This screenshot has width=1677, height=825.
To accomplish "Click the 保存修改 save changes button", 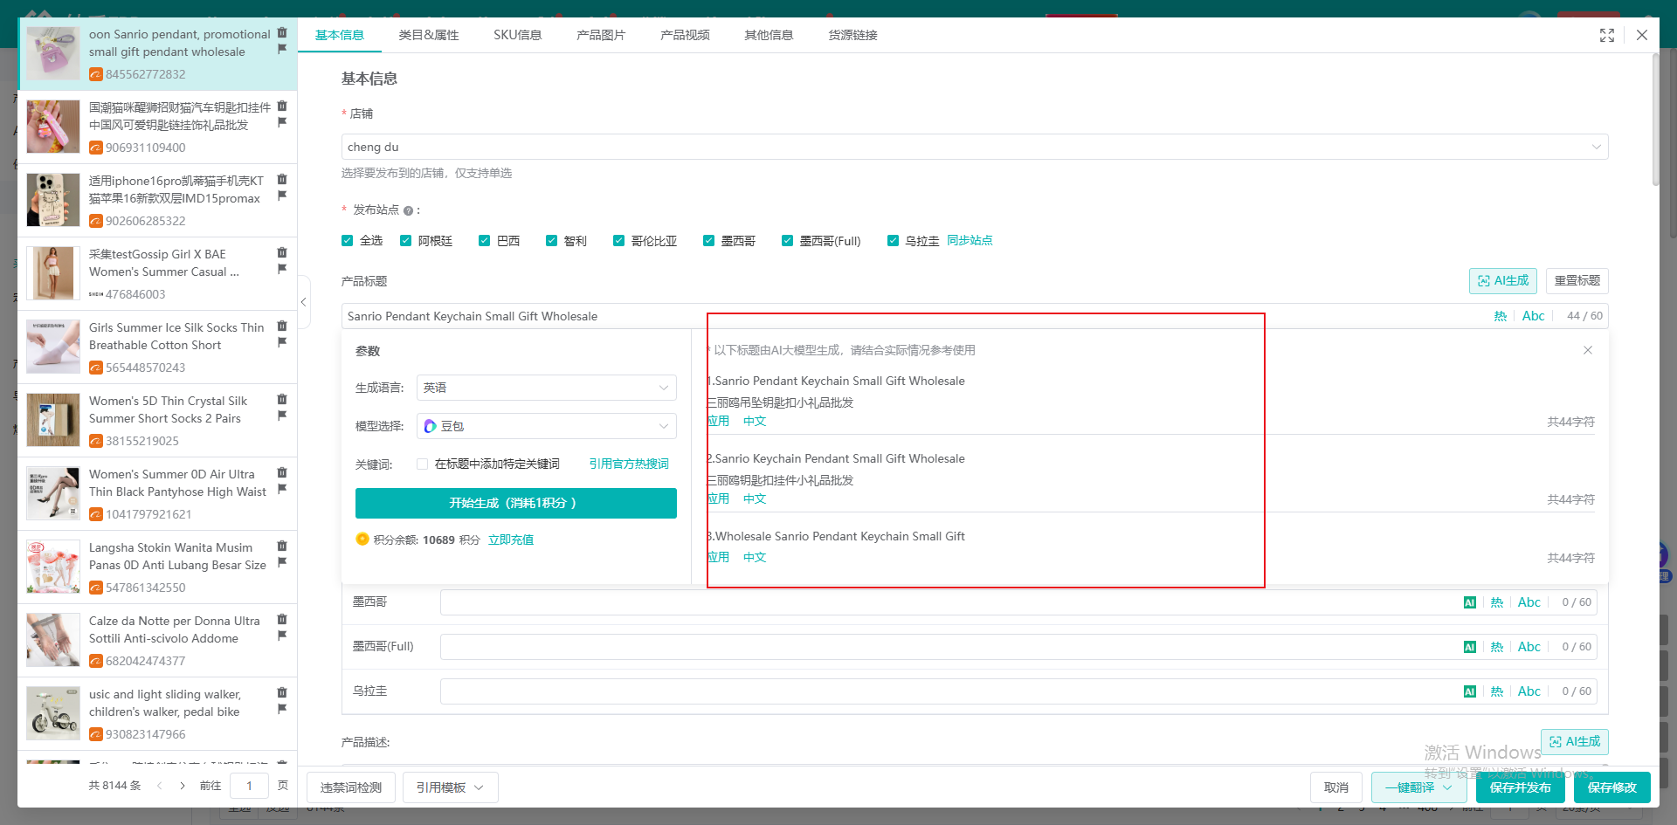I will (x=1612, y=787).
